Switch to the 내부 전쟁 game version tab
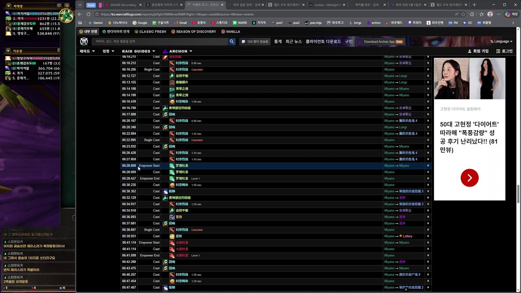Image resolution: width=521 pixels, height=293 pixels. (88, 32)
